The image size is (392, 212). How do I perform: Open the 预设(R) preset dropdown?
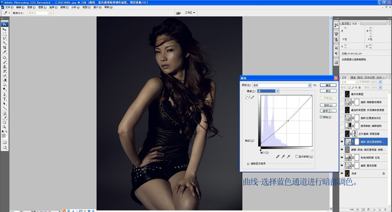click(x=310, y=85)
